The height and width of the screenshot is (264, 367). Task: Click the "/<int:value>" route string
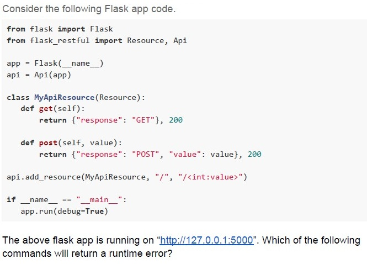coord(210,177)
